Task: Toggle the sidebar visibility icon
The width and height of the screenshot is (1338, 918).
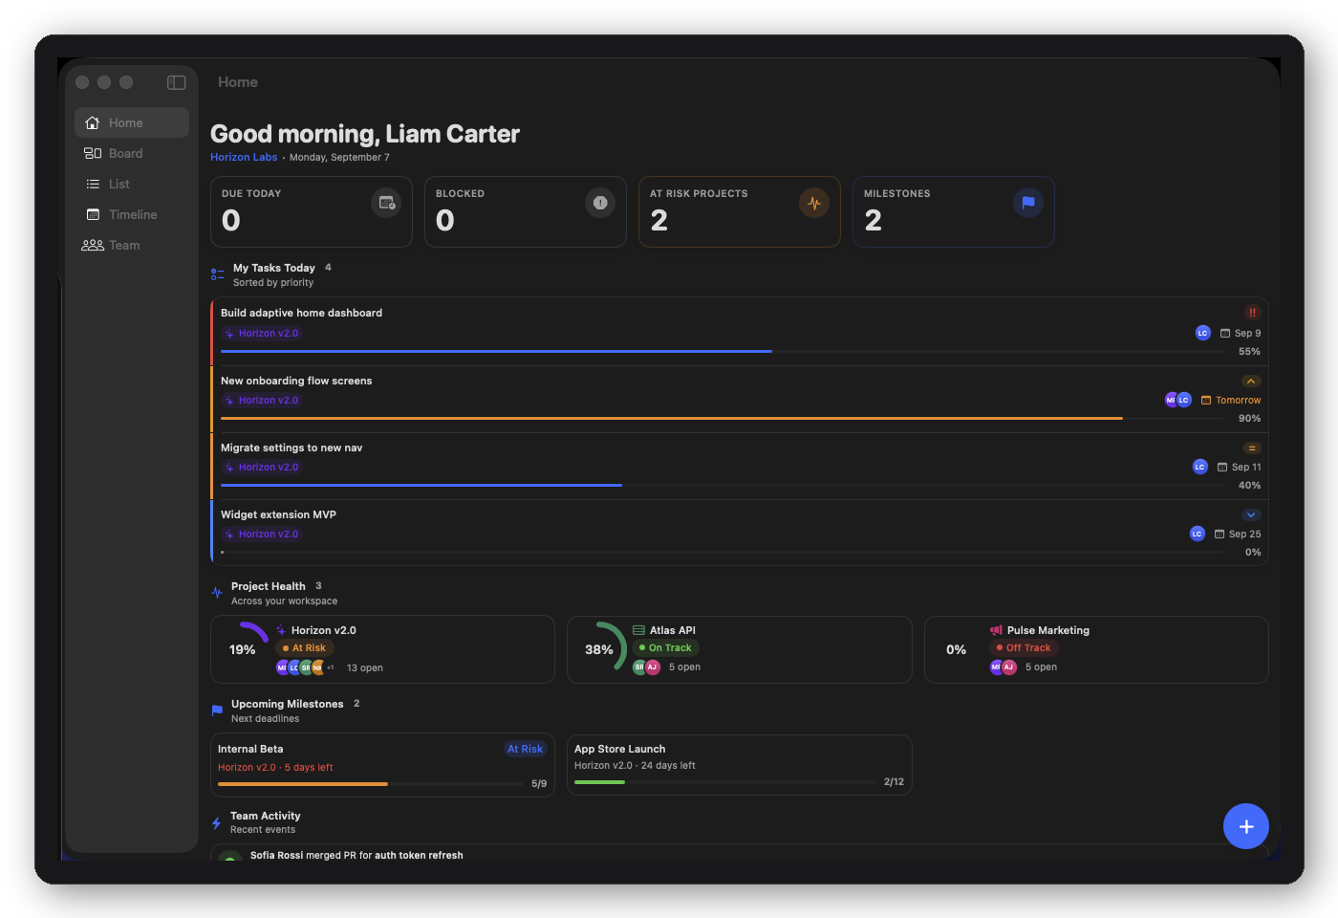Action: point(176,82)
